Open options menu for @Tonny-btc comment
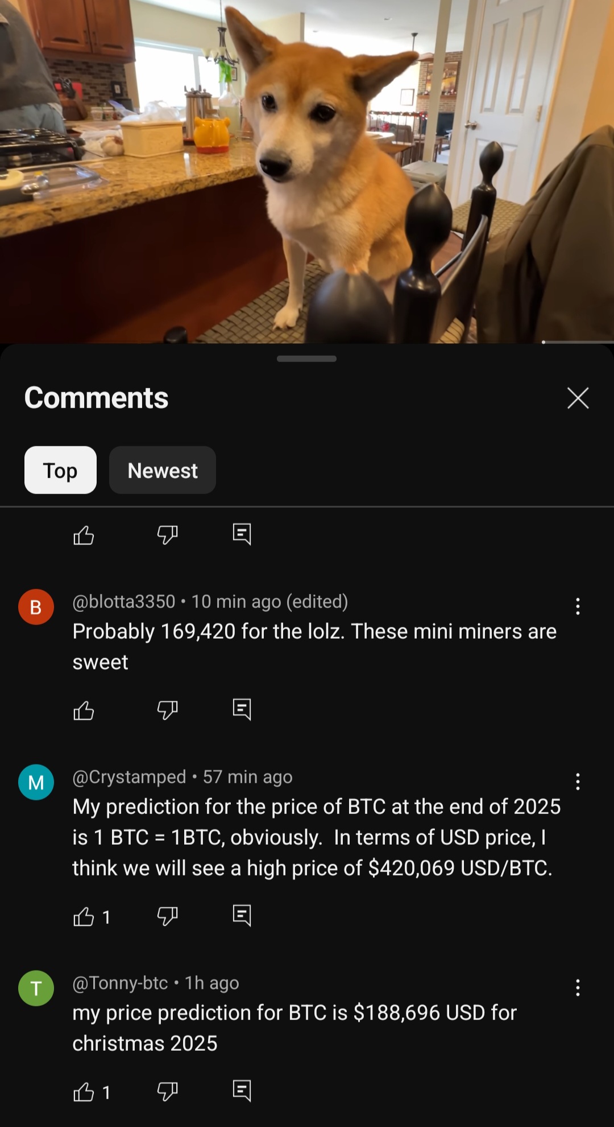Screen dimensions: 614x1127 [x=578, y=988]
